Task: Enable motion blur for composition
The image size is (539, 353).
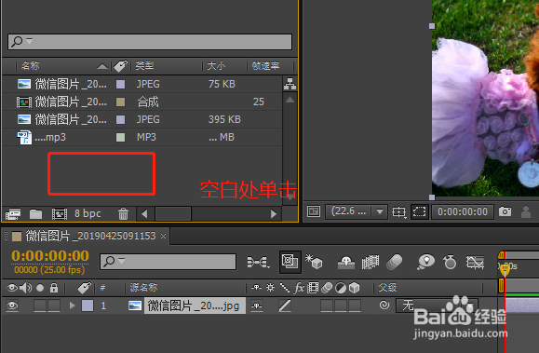Action: point(395,262)
